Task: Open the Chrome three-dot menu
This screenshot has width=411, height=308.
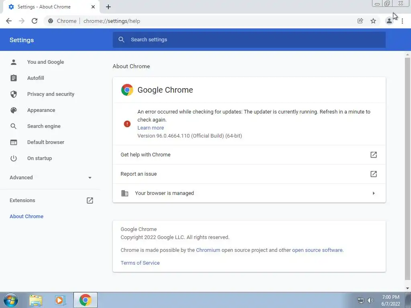Action: tap(402, 21)
